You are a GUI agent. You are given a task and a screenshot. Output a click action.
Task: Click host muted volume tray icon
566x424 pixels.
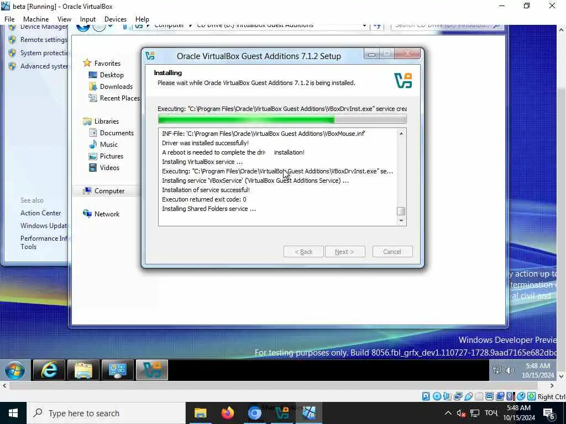[461, 413]
